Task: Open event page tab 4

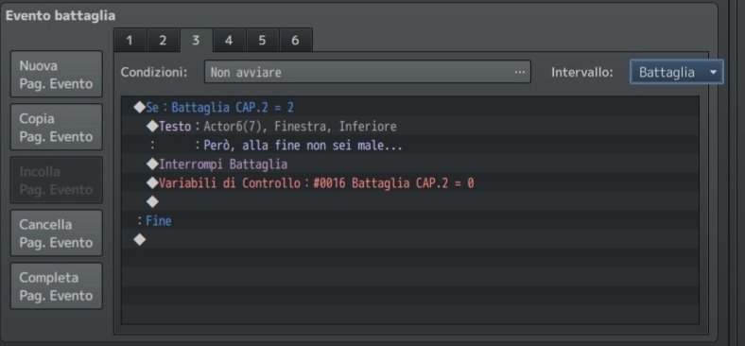Action: click(229, 41)
